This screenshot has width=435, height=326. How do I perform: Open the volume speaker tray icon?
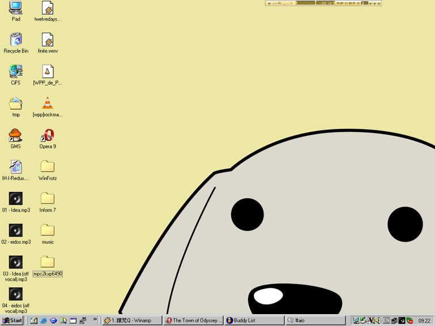coord(378,320)
